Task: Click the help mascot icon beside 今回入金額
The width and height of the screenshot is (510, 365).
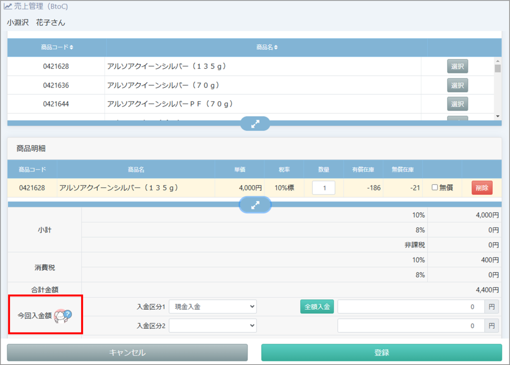Action: tap(64, 315)
